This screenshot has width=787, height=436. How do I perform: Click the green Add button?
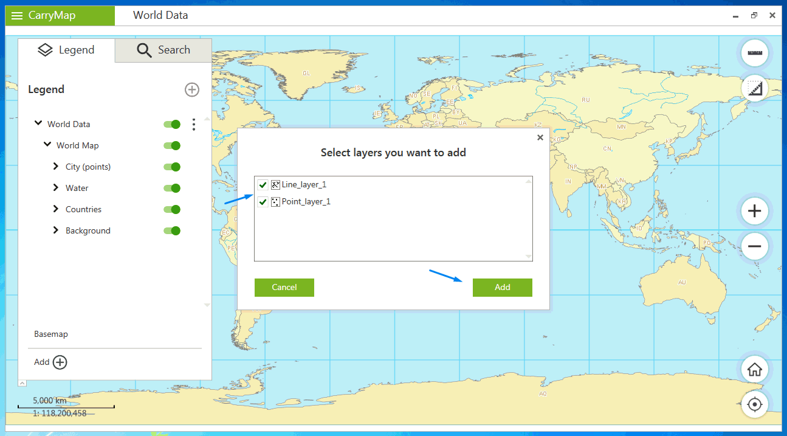(x=502, y=288)
